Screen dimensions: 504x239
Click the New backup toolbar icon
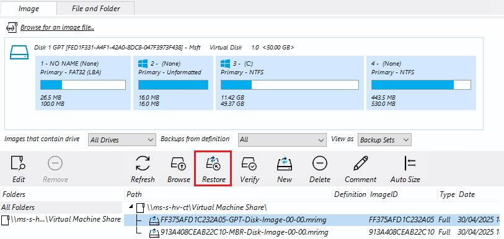[285, 163]
